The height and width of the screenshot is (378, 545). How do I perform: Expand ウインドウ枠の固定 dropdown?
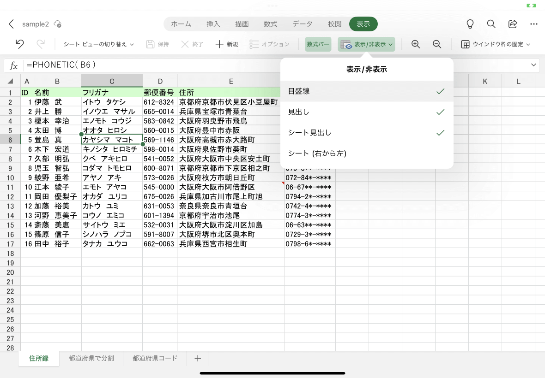click(x=496, y=44)
